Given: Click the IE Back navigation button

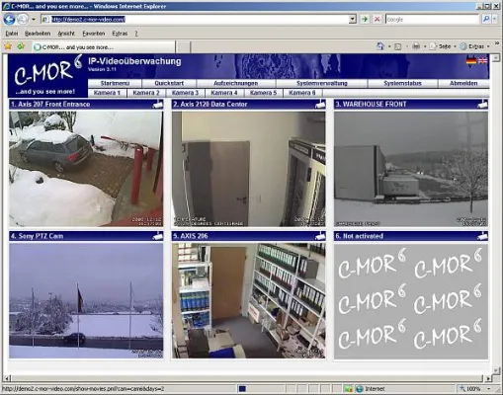Looking at the screenshot, I should pyautogui.click(x=9, y=20).
